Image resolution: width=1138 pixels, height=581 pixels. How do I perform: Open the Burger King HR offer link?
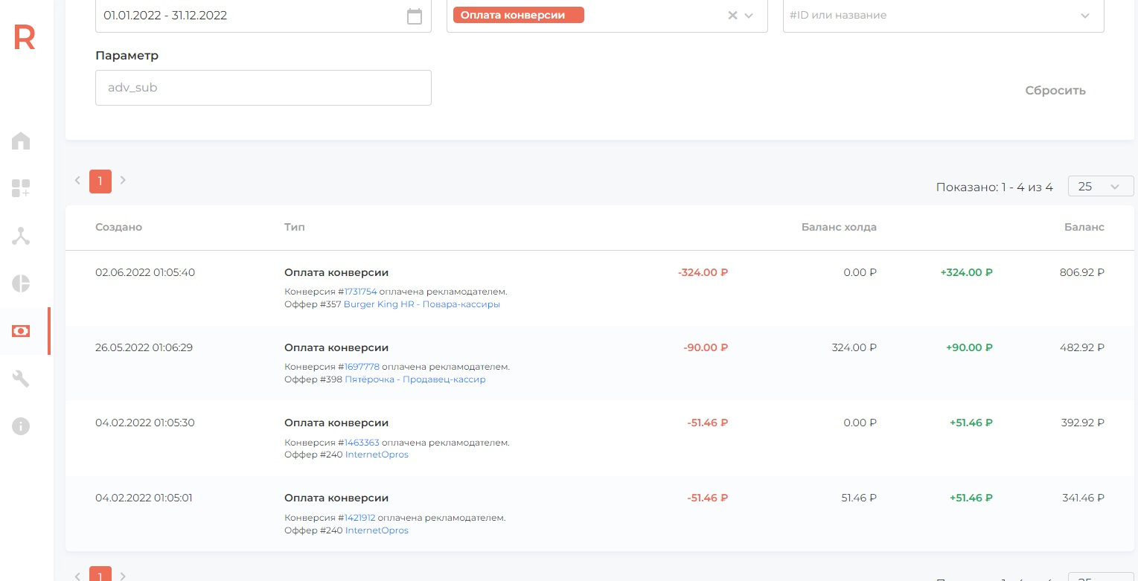tap(422, 304)
